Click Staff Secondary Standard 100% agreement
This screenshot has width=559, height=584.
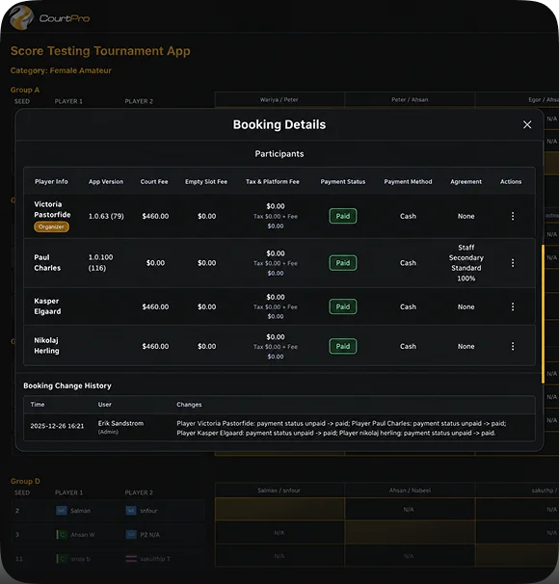(466, 263)
